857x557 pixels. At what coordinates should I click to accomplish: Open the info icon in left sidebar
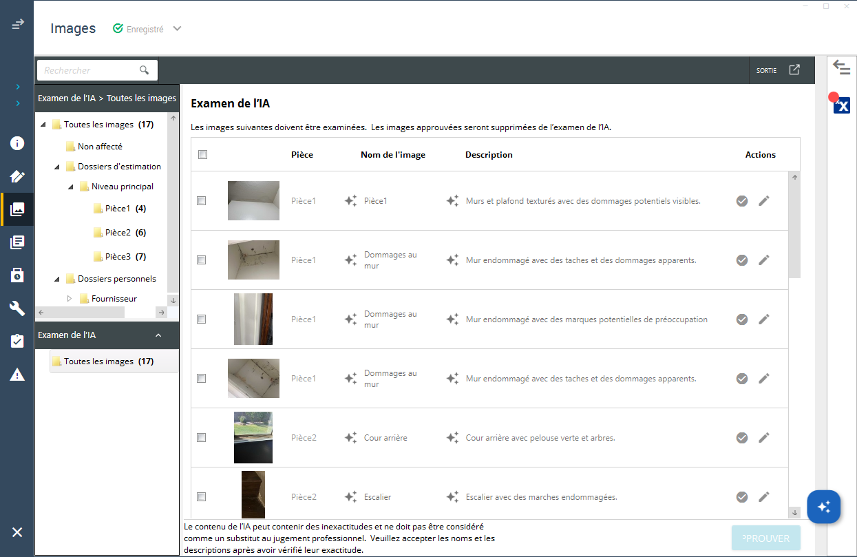click(17, 143)
